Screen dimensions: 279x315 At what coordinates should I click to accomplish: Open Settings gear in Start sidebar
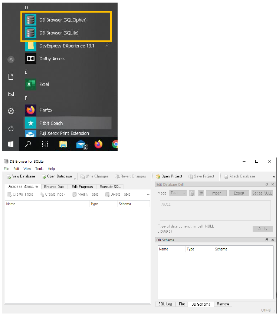click(11, 111)
